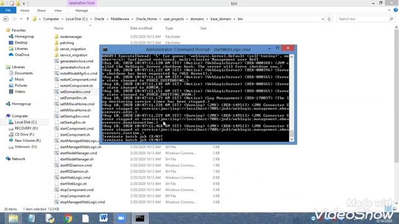
Task: Open the File tab in Explorer ribbon
Action: (x=8, y=11)
